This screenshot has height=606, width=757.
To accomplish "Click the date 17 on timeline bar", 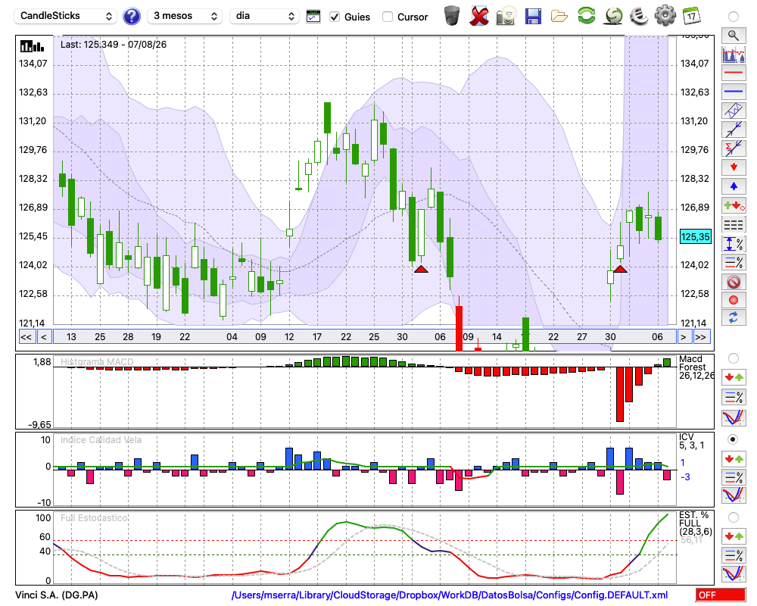I will point(317,337).
